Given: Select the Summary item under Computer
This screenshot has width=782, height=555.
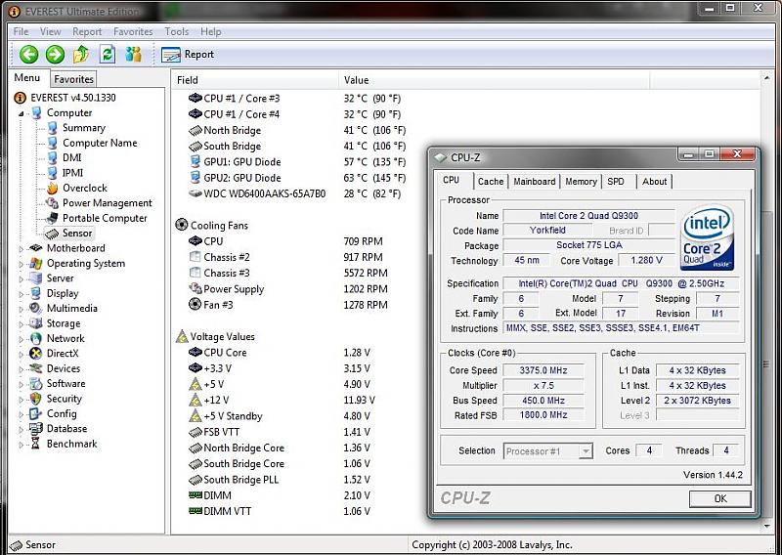Looking at the screenshot, I should tap(83, 128).
